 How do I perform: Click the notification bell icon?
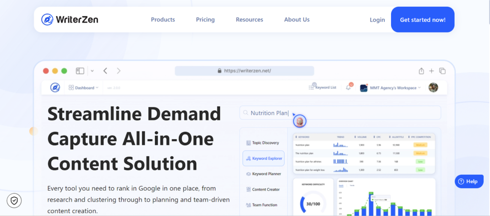tap(348, 87)
